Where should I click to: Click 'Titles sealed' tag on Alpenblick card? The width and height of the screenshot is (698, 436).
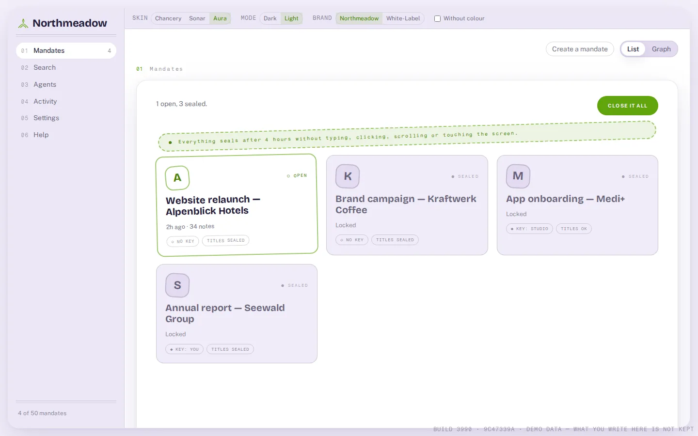pos(226,240)
